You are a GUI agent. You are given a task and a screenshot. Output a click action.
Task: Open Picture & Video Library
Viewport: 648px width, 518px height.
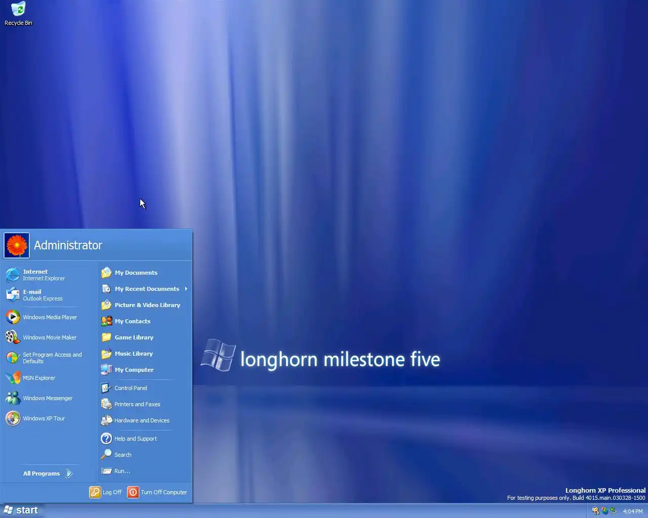coord(144,305)
